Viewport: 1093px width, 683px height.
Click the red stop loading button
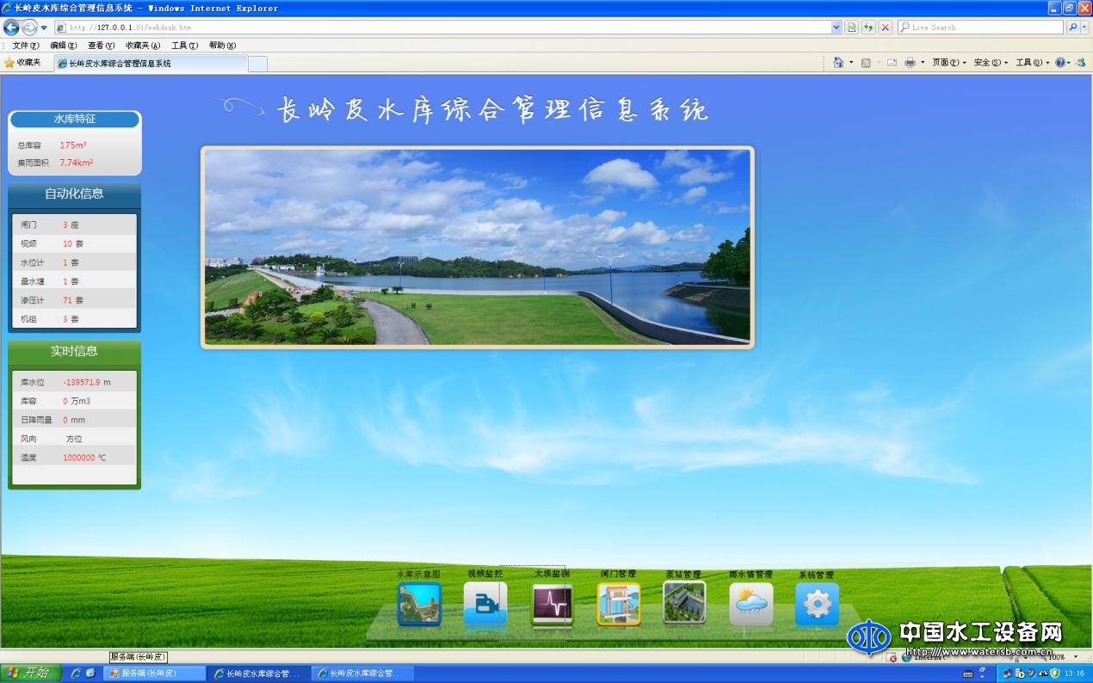point(885,28)
